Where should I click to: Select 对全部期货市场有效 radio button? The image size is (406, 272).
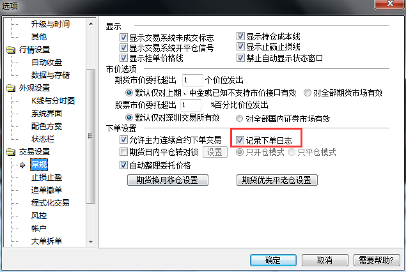click(308, 93)
